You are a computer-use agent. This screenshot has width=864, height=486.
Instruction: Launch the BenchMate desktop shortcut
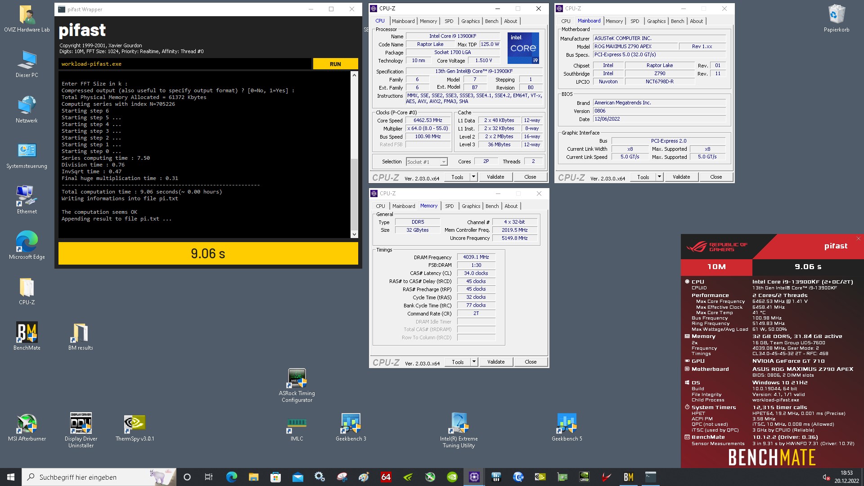coord(27,336)
